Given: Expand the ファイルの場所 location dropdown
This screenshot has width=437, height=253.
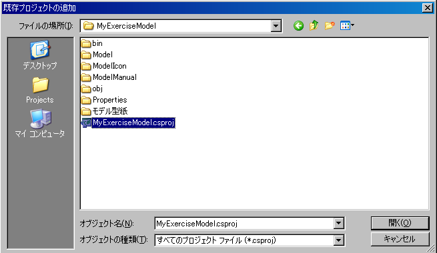Looking at the screenshot, I should [x=276, y=26].
